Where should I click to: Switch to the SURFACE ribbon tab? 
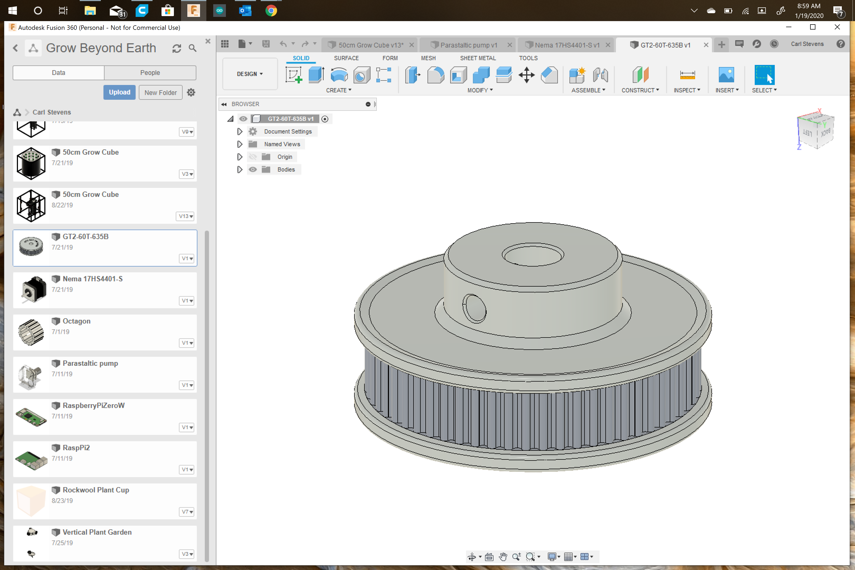pyautogui.click(x=346, y=58)
